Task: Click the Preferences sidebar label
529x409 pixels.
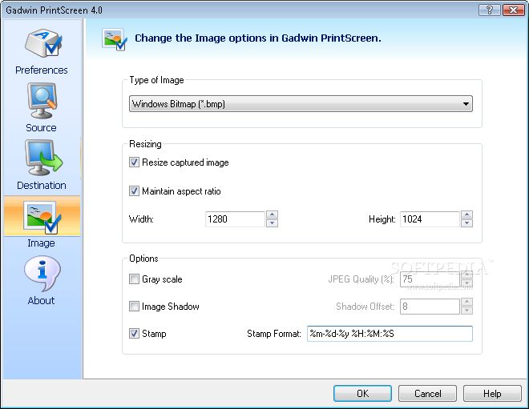Action: coord(42,70)
